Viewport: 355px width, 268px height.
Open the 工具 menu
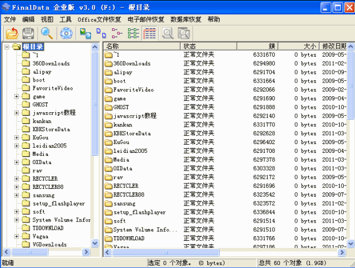tap(66, 19)
